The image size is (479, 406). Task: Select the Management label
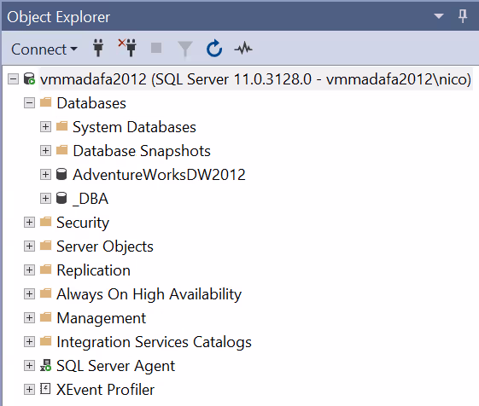pyautogui.click(x=102, y=318)
